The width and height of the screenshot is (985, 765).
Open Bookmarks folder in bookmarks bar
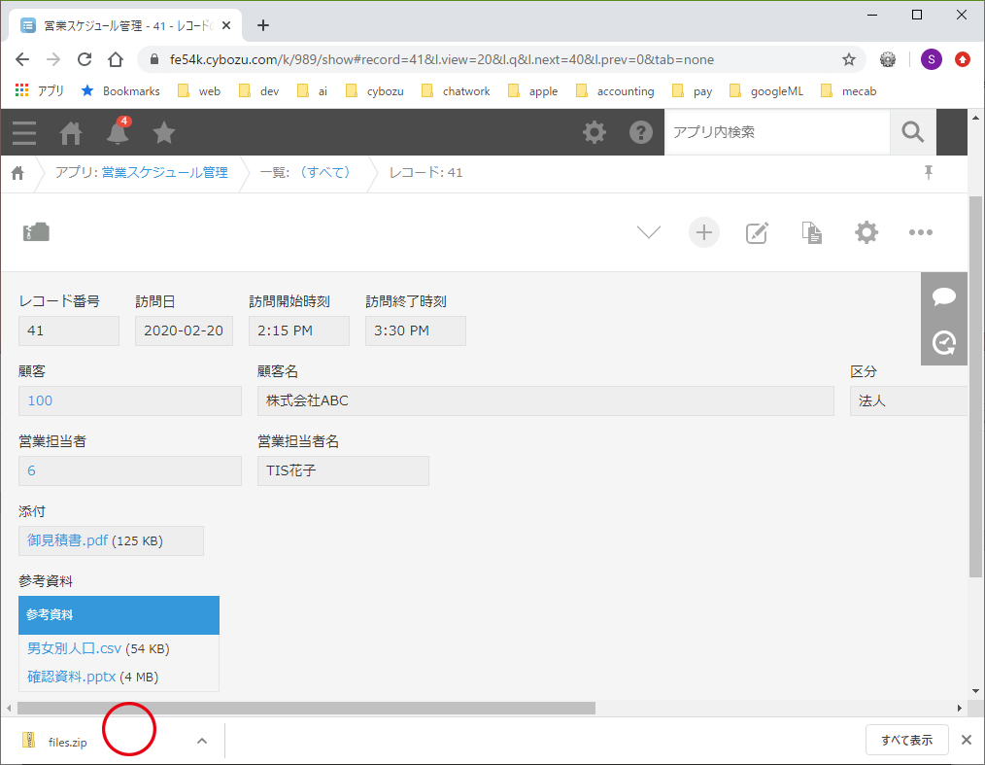click(x=120, y=91)
